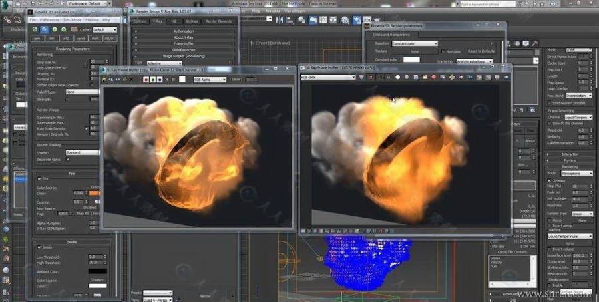This screenshot has width=599, height=302.
Task: Click the white Constant color swatch in PhoenixFD
Action: pos(411,60)
